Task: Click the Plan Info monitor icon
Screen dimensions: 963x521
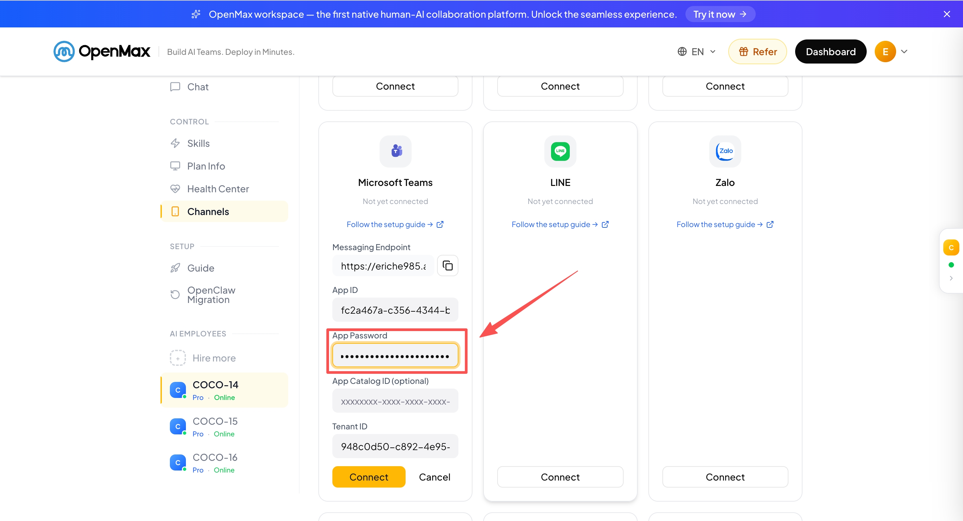Action: 175,166
